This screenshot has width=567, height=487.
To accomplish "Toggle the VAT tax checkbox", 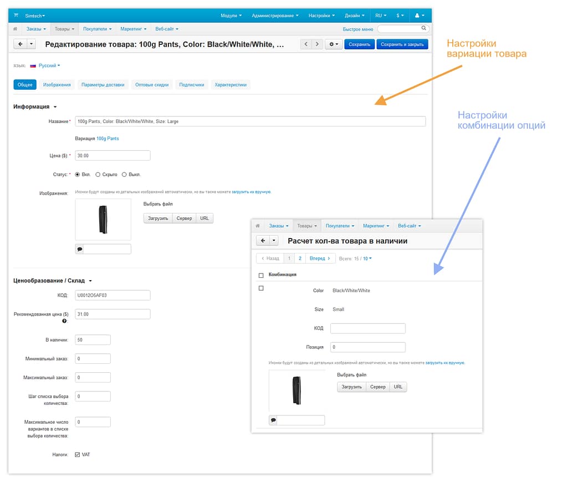I will pos(78,455).
